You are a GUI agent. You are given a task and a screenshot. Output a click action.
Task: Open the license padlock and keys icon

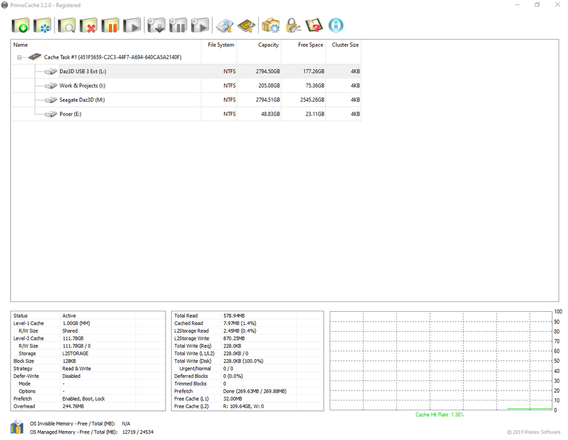293,26
